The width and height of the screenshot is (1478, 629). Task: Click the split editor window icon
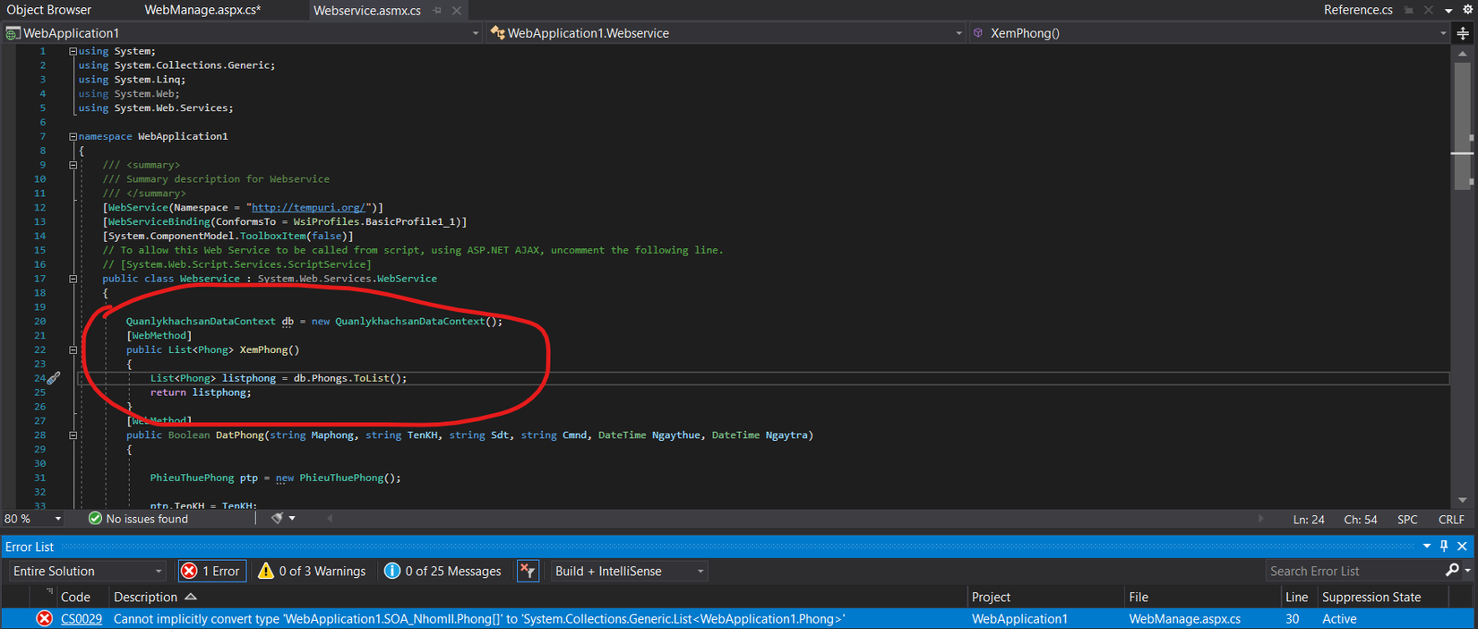click(x=1463, y=33)
